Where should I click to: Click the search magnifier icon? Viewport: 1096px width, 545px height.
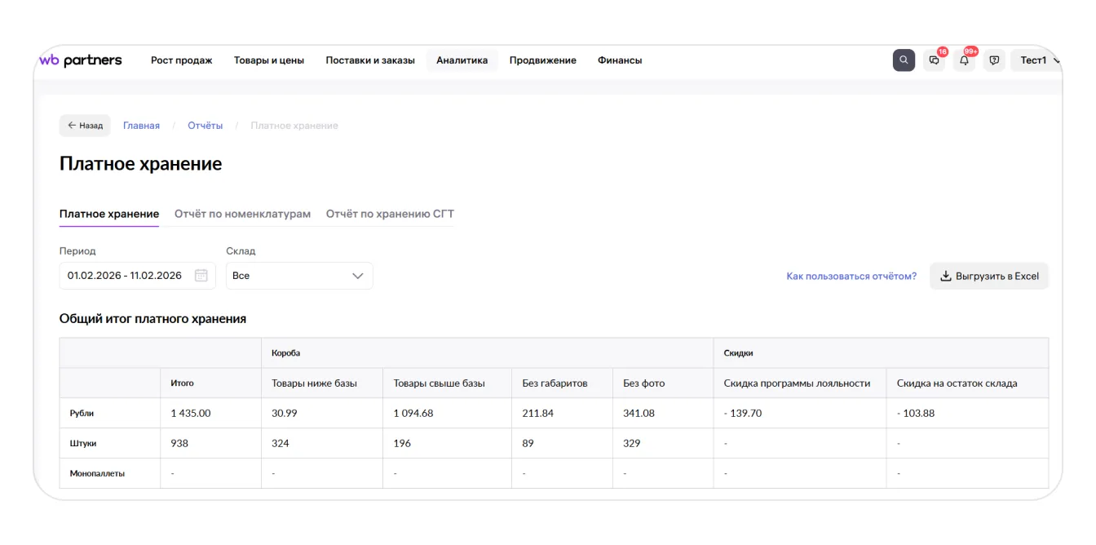[x=904, y=60]
